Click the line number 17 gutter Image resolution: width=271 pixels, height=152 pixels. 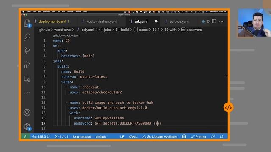tap(44, 123)
